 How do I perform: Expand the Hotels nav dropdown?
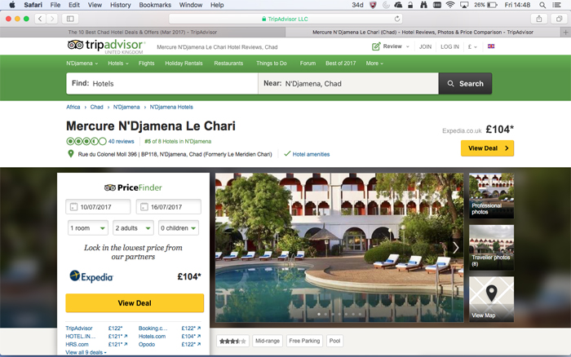coord(118,64)
